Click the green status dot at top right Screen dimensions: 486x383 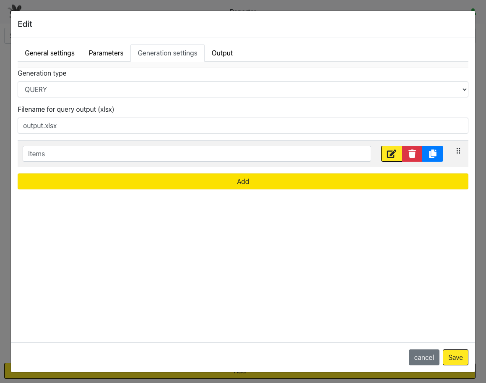coord(473,10)
